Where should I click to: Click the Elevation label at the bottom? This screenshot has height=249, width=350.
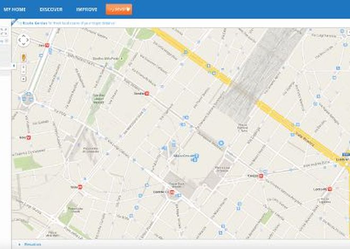coord(32,245)
